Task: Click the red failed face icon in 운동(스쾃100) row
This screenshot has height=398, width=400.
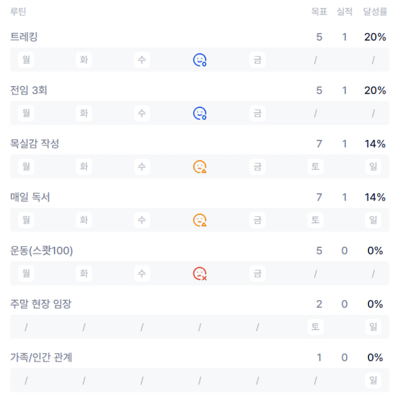Action: pyautogui.click(x=200, y=273)
